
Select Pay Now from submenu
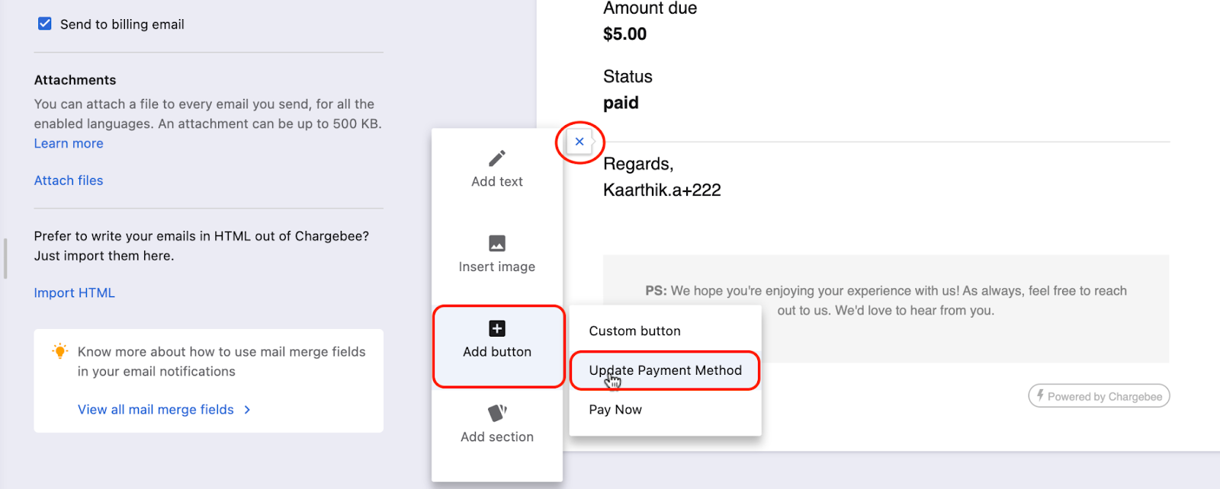tap(615, 410)
